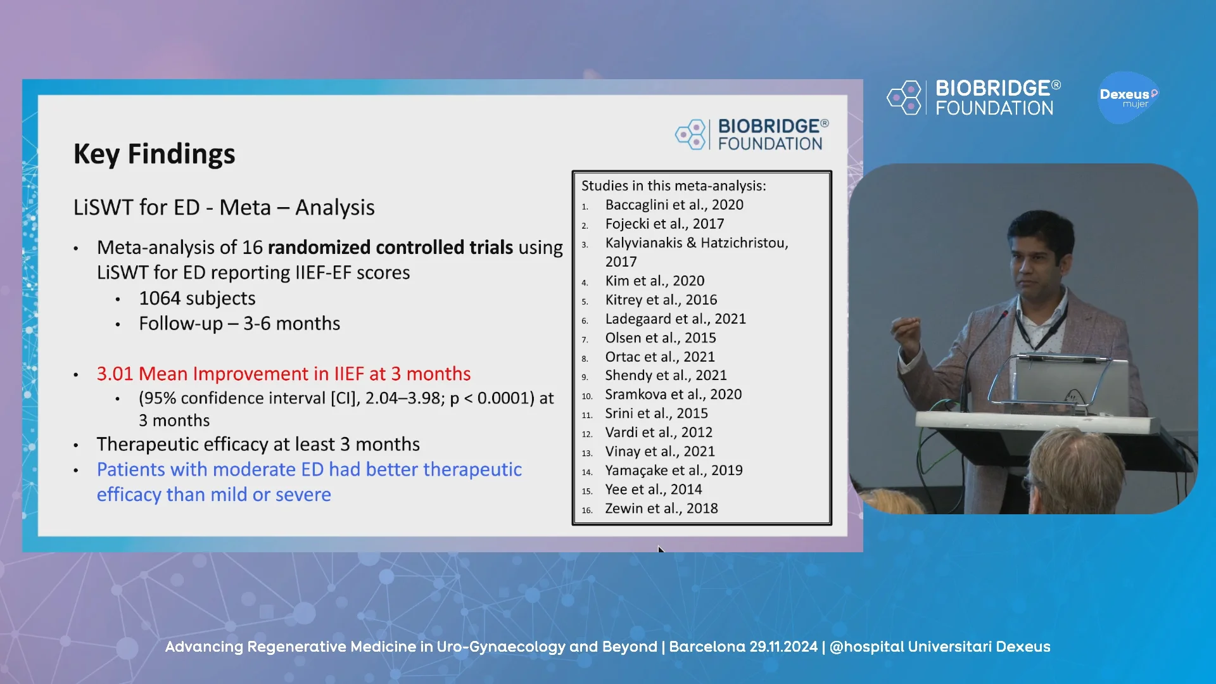Click "LiSWT for ED - Meta – Analysis" subtitle
This screenshot has width=1216, height=684.
pyautogui.click(x=224, y=207)
